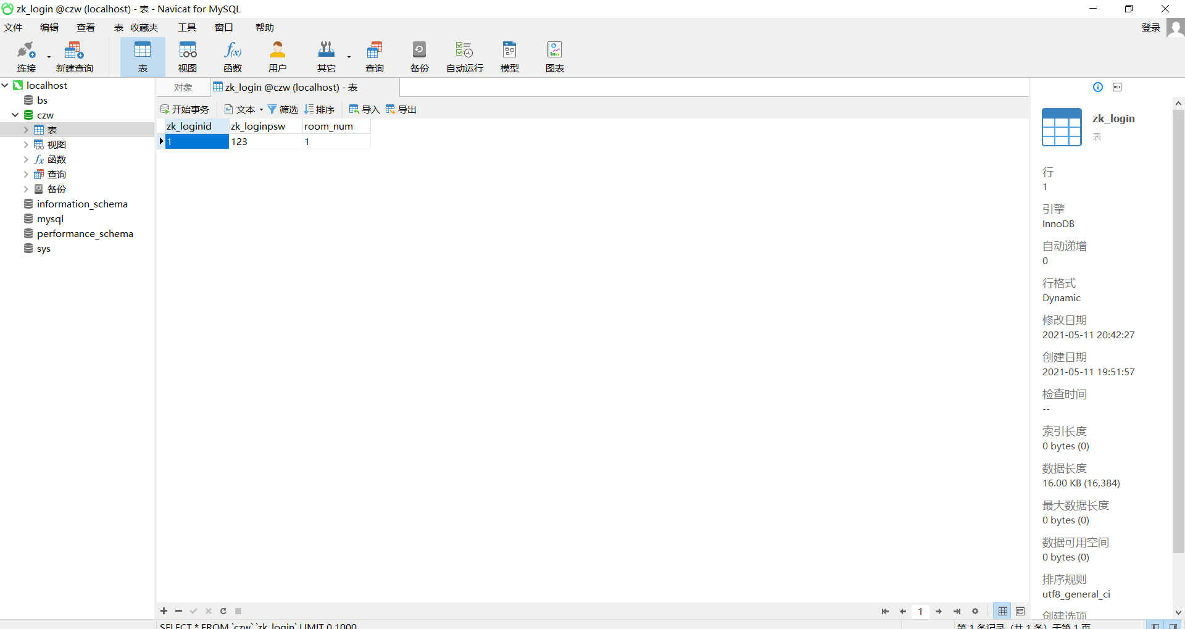Show the general info panel tab
1185x629 pixels.
click(1098, 87)
